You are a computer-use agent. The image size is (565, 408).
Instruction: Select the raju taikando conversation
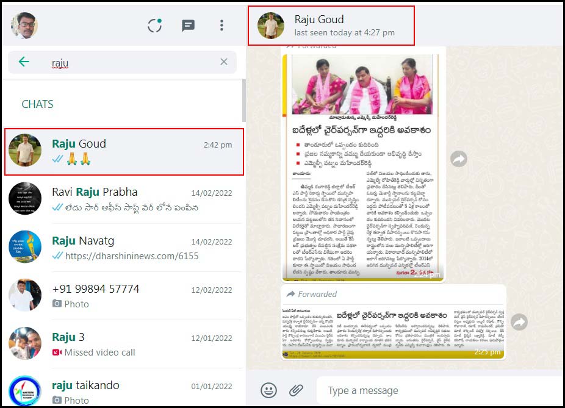click(123, 390)
